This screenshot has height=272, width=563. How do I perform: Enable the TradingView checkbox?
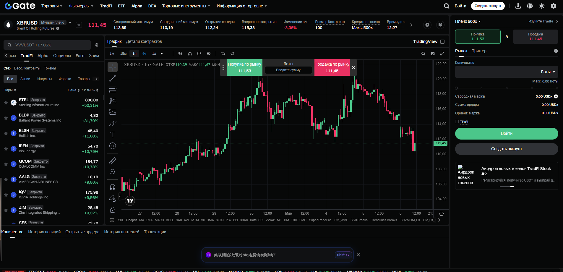442,42
